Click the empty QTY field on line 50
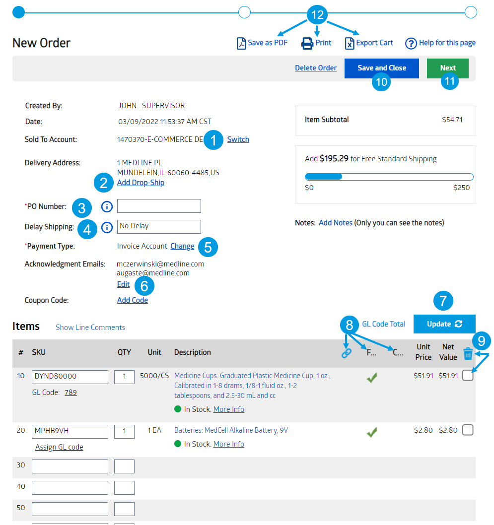This screenshot has width=494, height=525. pos(124,509)
